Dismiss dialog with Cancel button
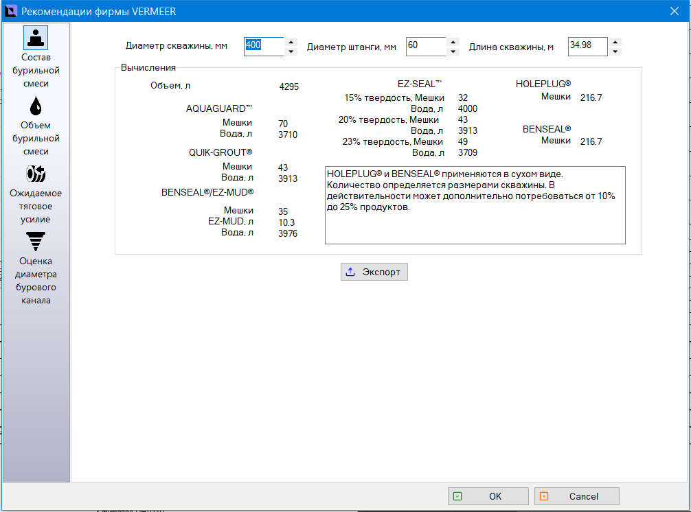Viewport: 691px width, 512px height. click(x=577, y=496)
